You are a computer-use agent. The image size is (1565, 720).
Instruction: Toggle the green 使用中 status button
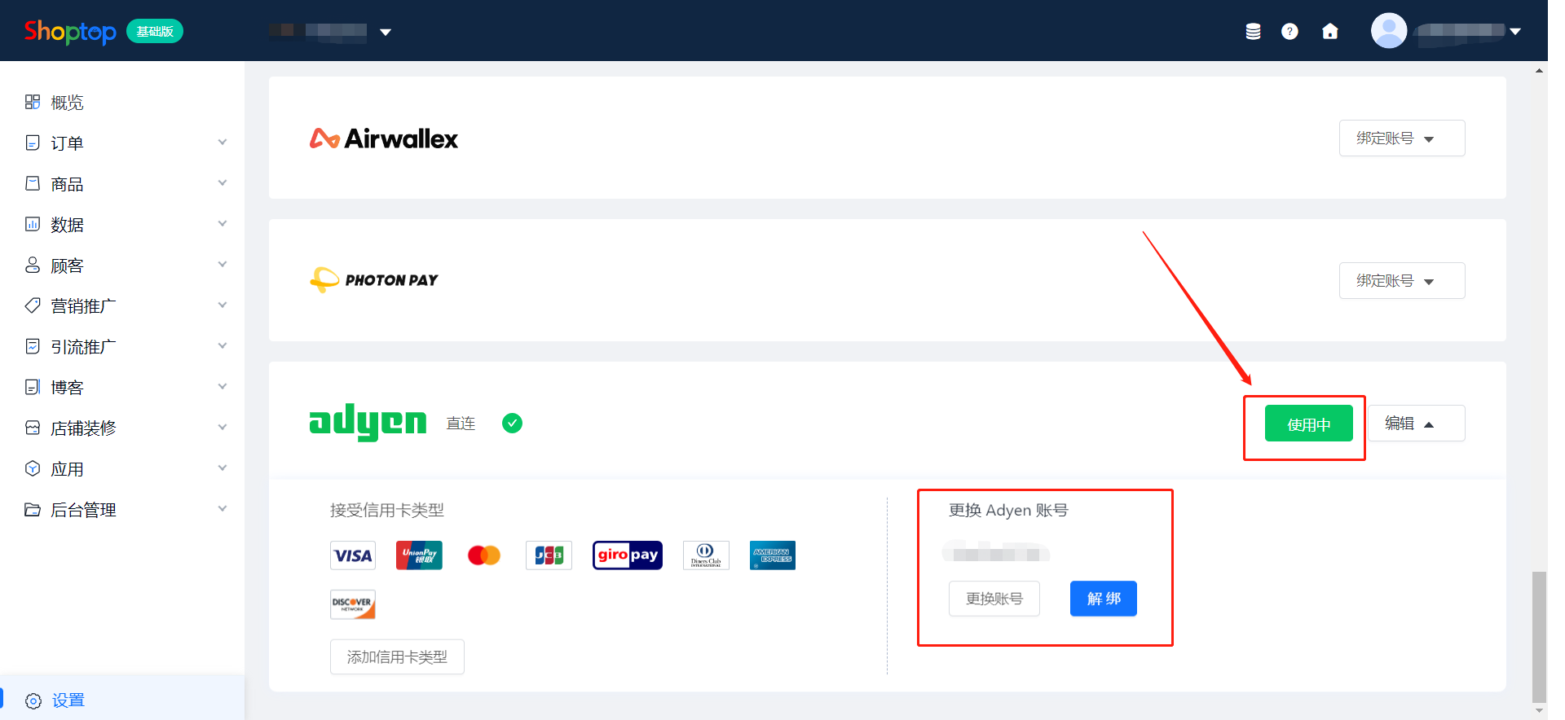tap(1308, 424)
